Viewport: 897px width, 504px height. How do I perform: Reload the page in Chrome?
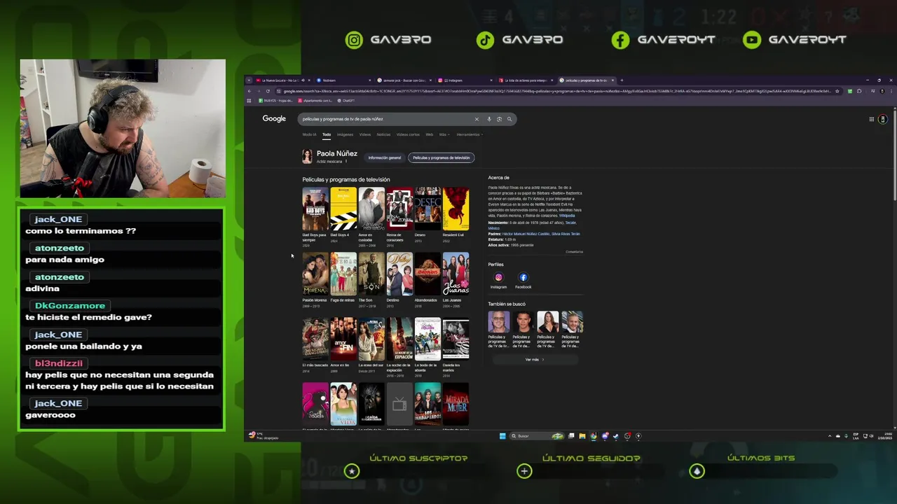click(267, 91)
